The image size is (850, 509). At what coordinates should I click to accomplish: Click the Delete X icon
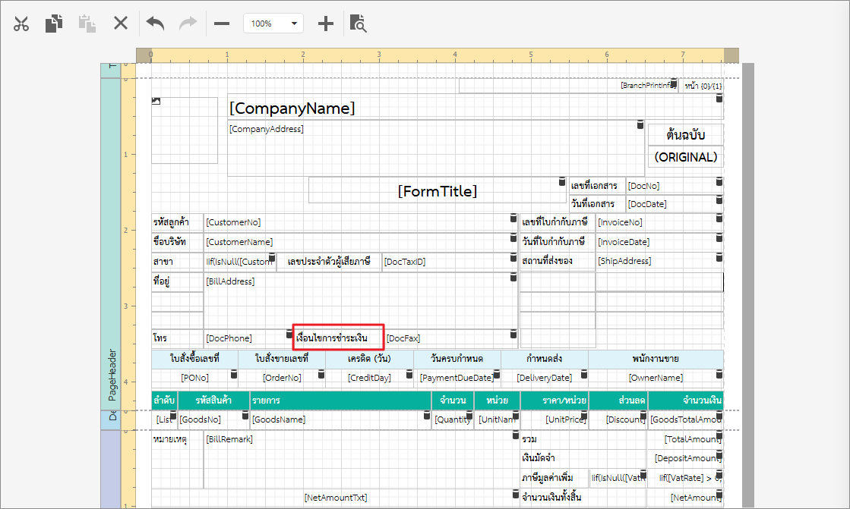(121, 24)
